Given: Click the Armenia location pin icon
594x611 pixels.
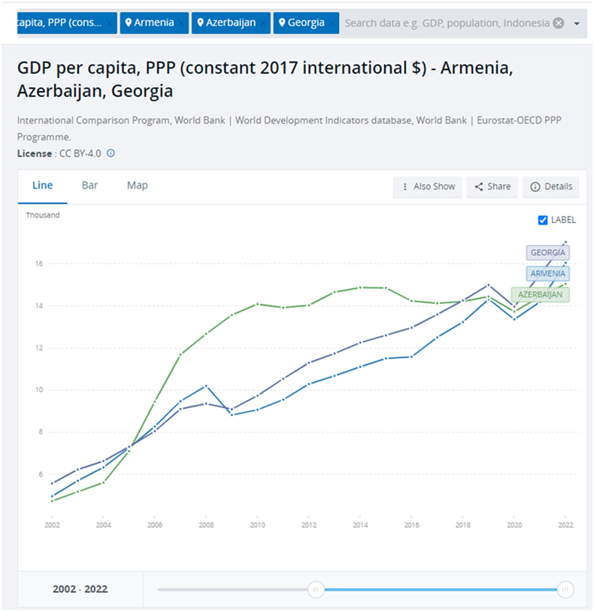Looking at the screenshot, I should [129, 23].
